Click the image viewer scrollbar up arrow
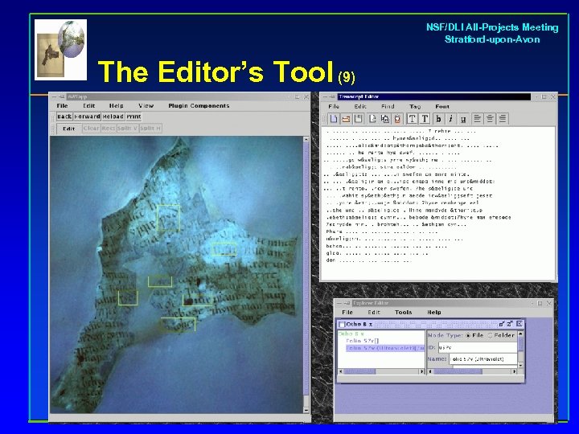Viewport: 579px width, 434px height. point(306,140)
